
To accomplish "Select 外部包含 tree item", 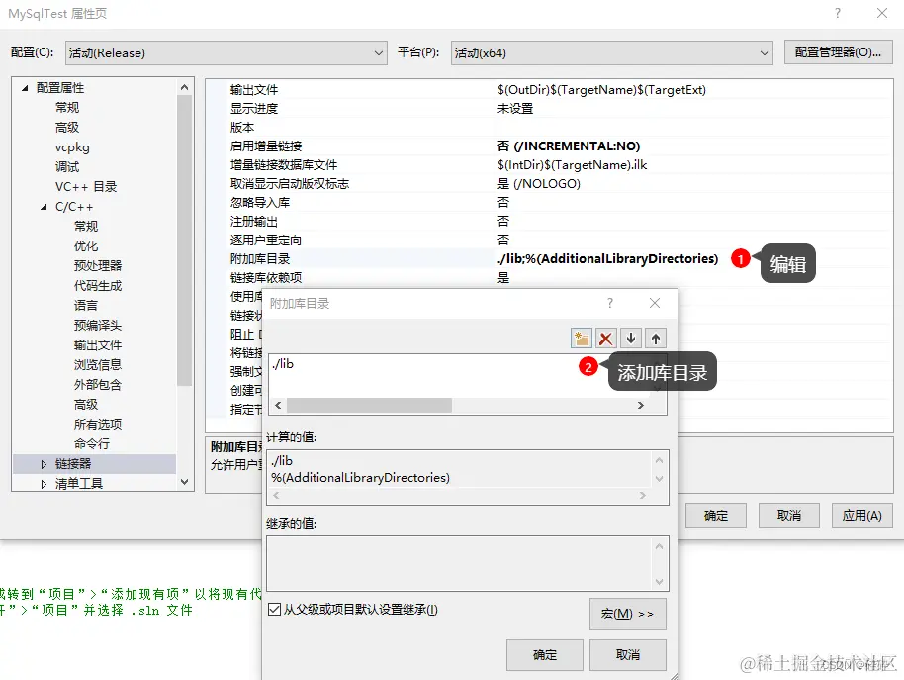I will tap(98, 385).
